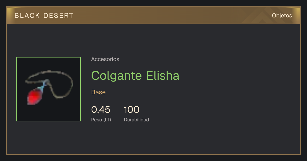Open the Objetos section link
Viewport: 307px width, 161px height.
(x=282, y=16)
